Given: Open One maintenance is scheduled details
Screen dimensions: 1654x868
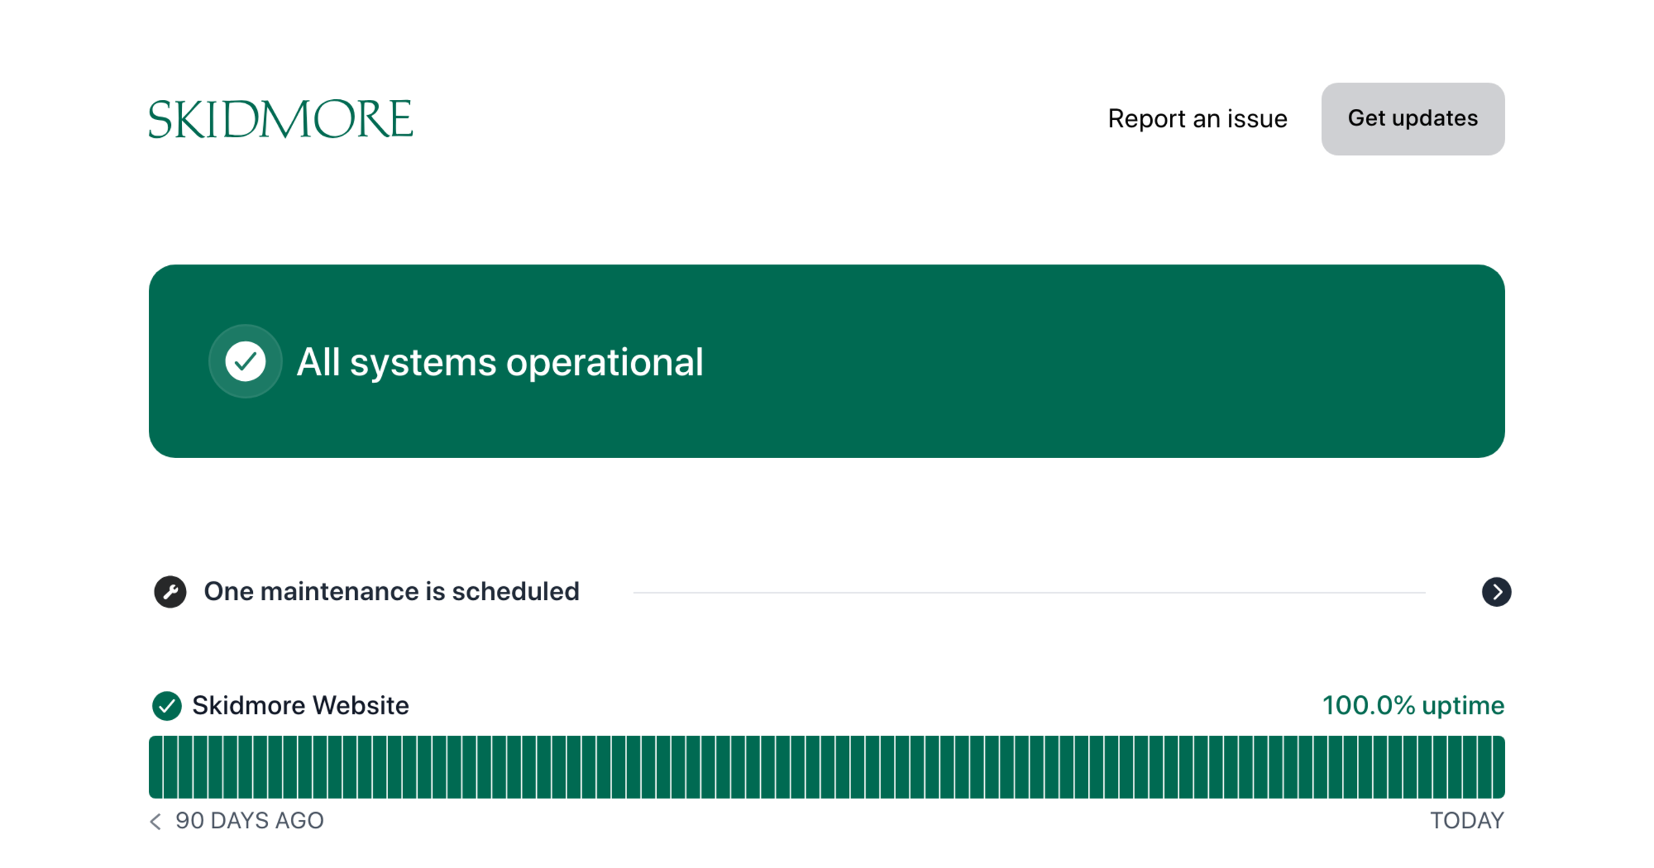Looking at the screenshot, I should (391, 592).
